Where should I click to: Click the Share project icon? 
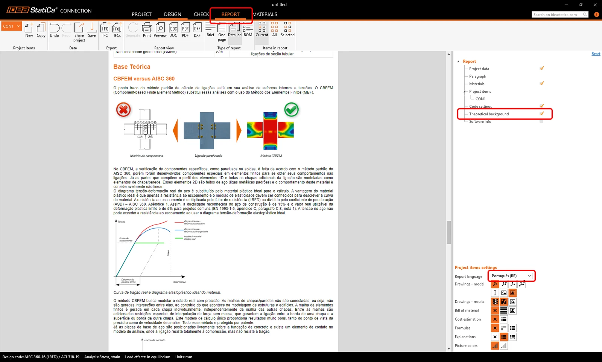click(x=79, y=32)
